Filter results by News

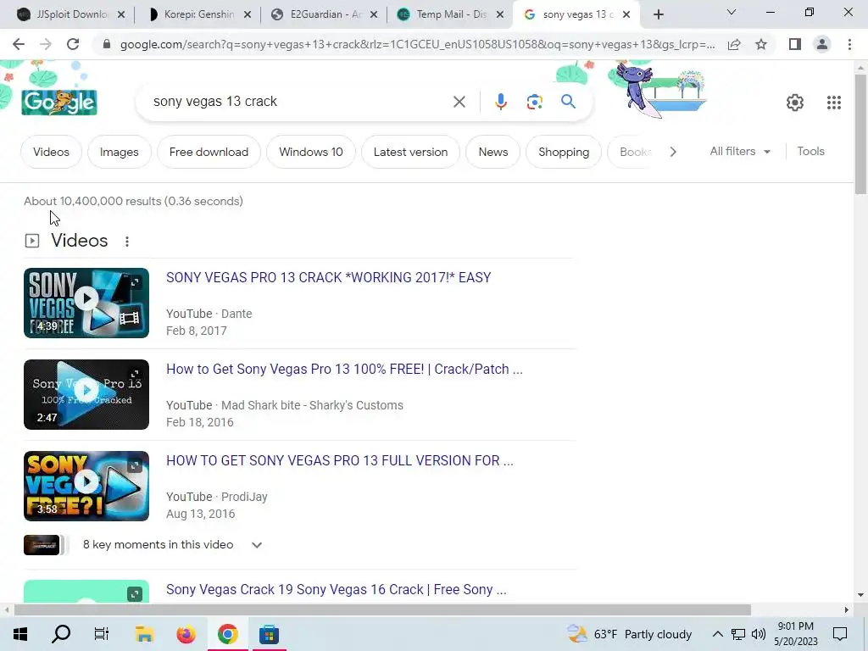tap(492, 152)
